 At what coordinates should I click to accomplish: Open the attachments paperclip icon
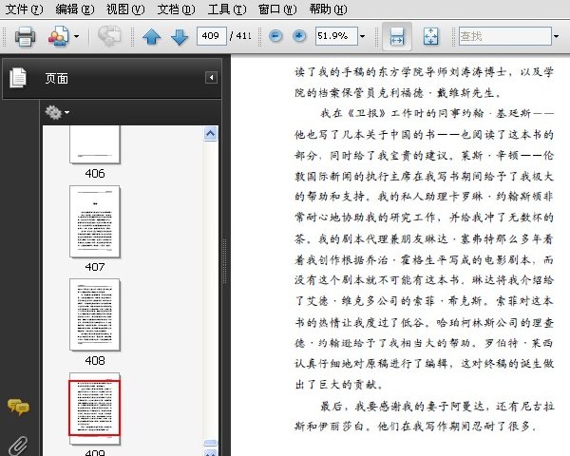[x=18, y=446]
